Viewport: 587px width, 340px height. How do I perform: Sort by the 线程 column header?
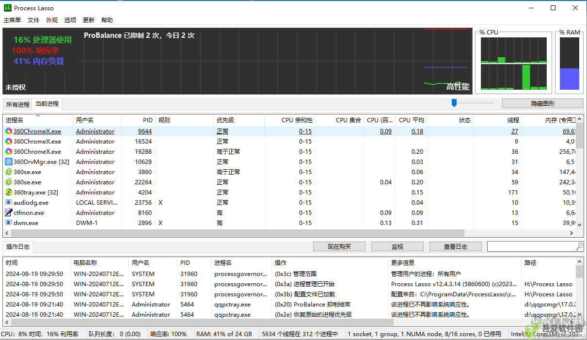tap(497, 120)
